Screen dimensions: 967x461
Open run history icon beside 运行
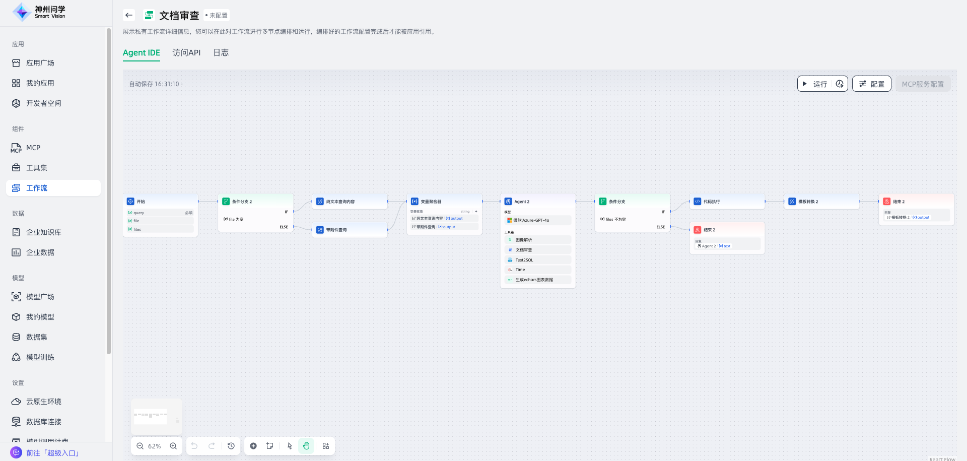coord(840,84)
